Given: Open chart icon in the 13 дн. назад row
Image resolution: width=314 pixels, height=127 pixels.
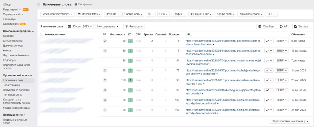Looking at the screenshot, I should (x=269, y=51).
